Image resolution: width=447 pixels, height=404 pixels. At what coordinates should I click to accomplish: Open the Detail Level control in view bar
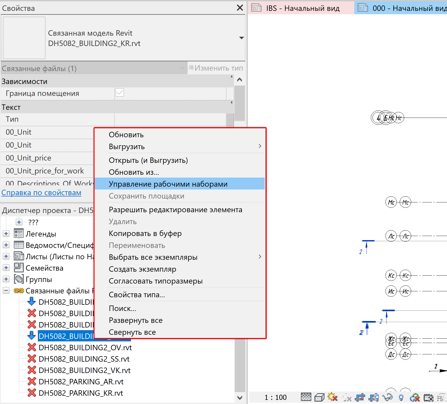[x=306, y=397]
